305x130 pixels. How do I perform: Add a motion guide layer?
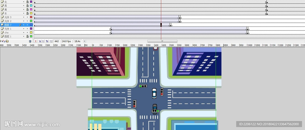coord(4,41)
